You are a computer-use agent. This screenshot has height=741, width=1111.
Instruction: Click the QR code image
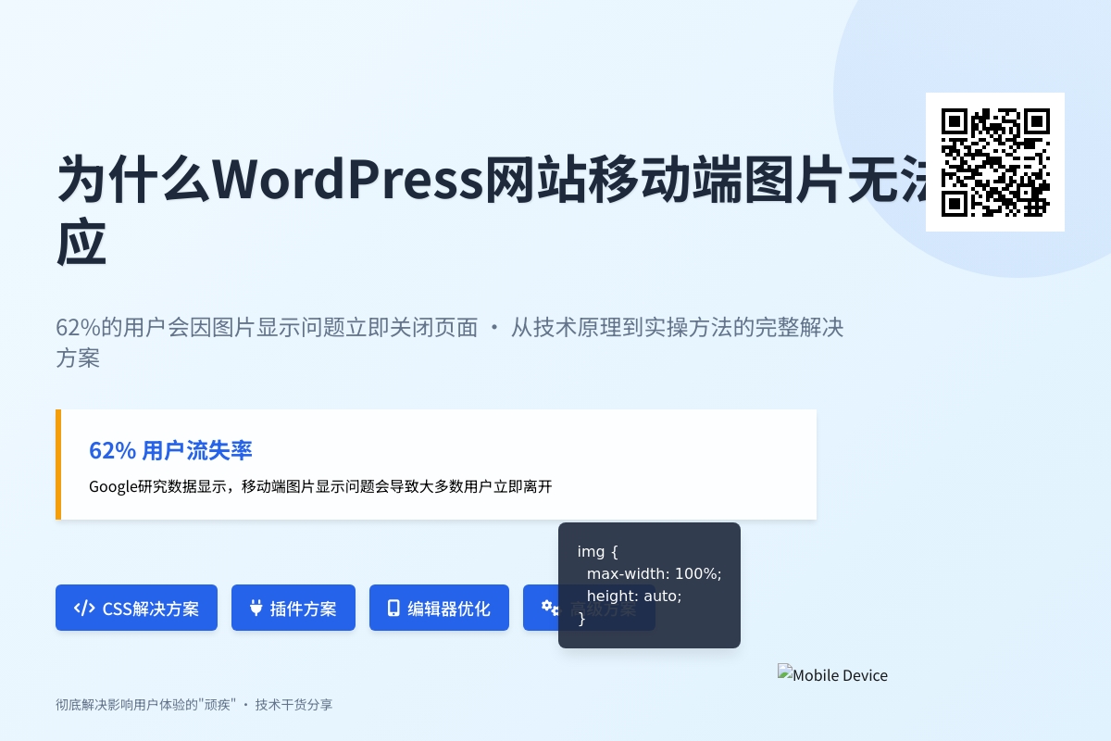(995, 162)
